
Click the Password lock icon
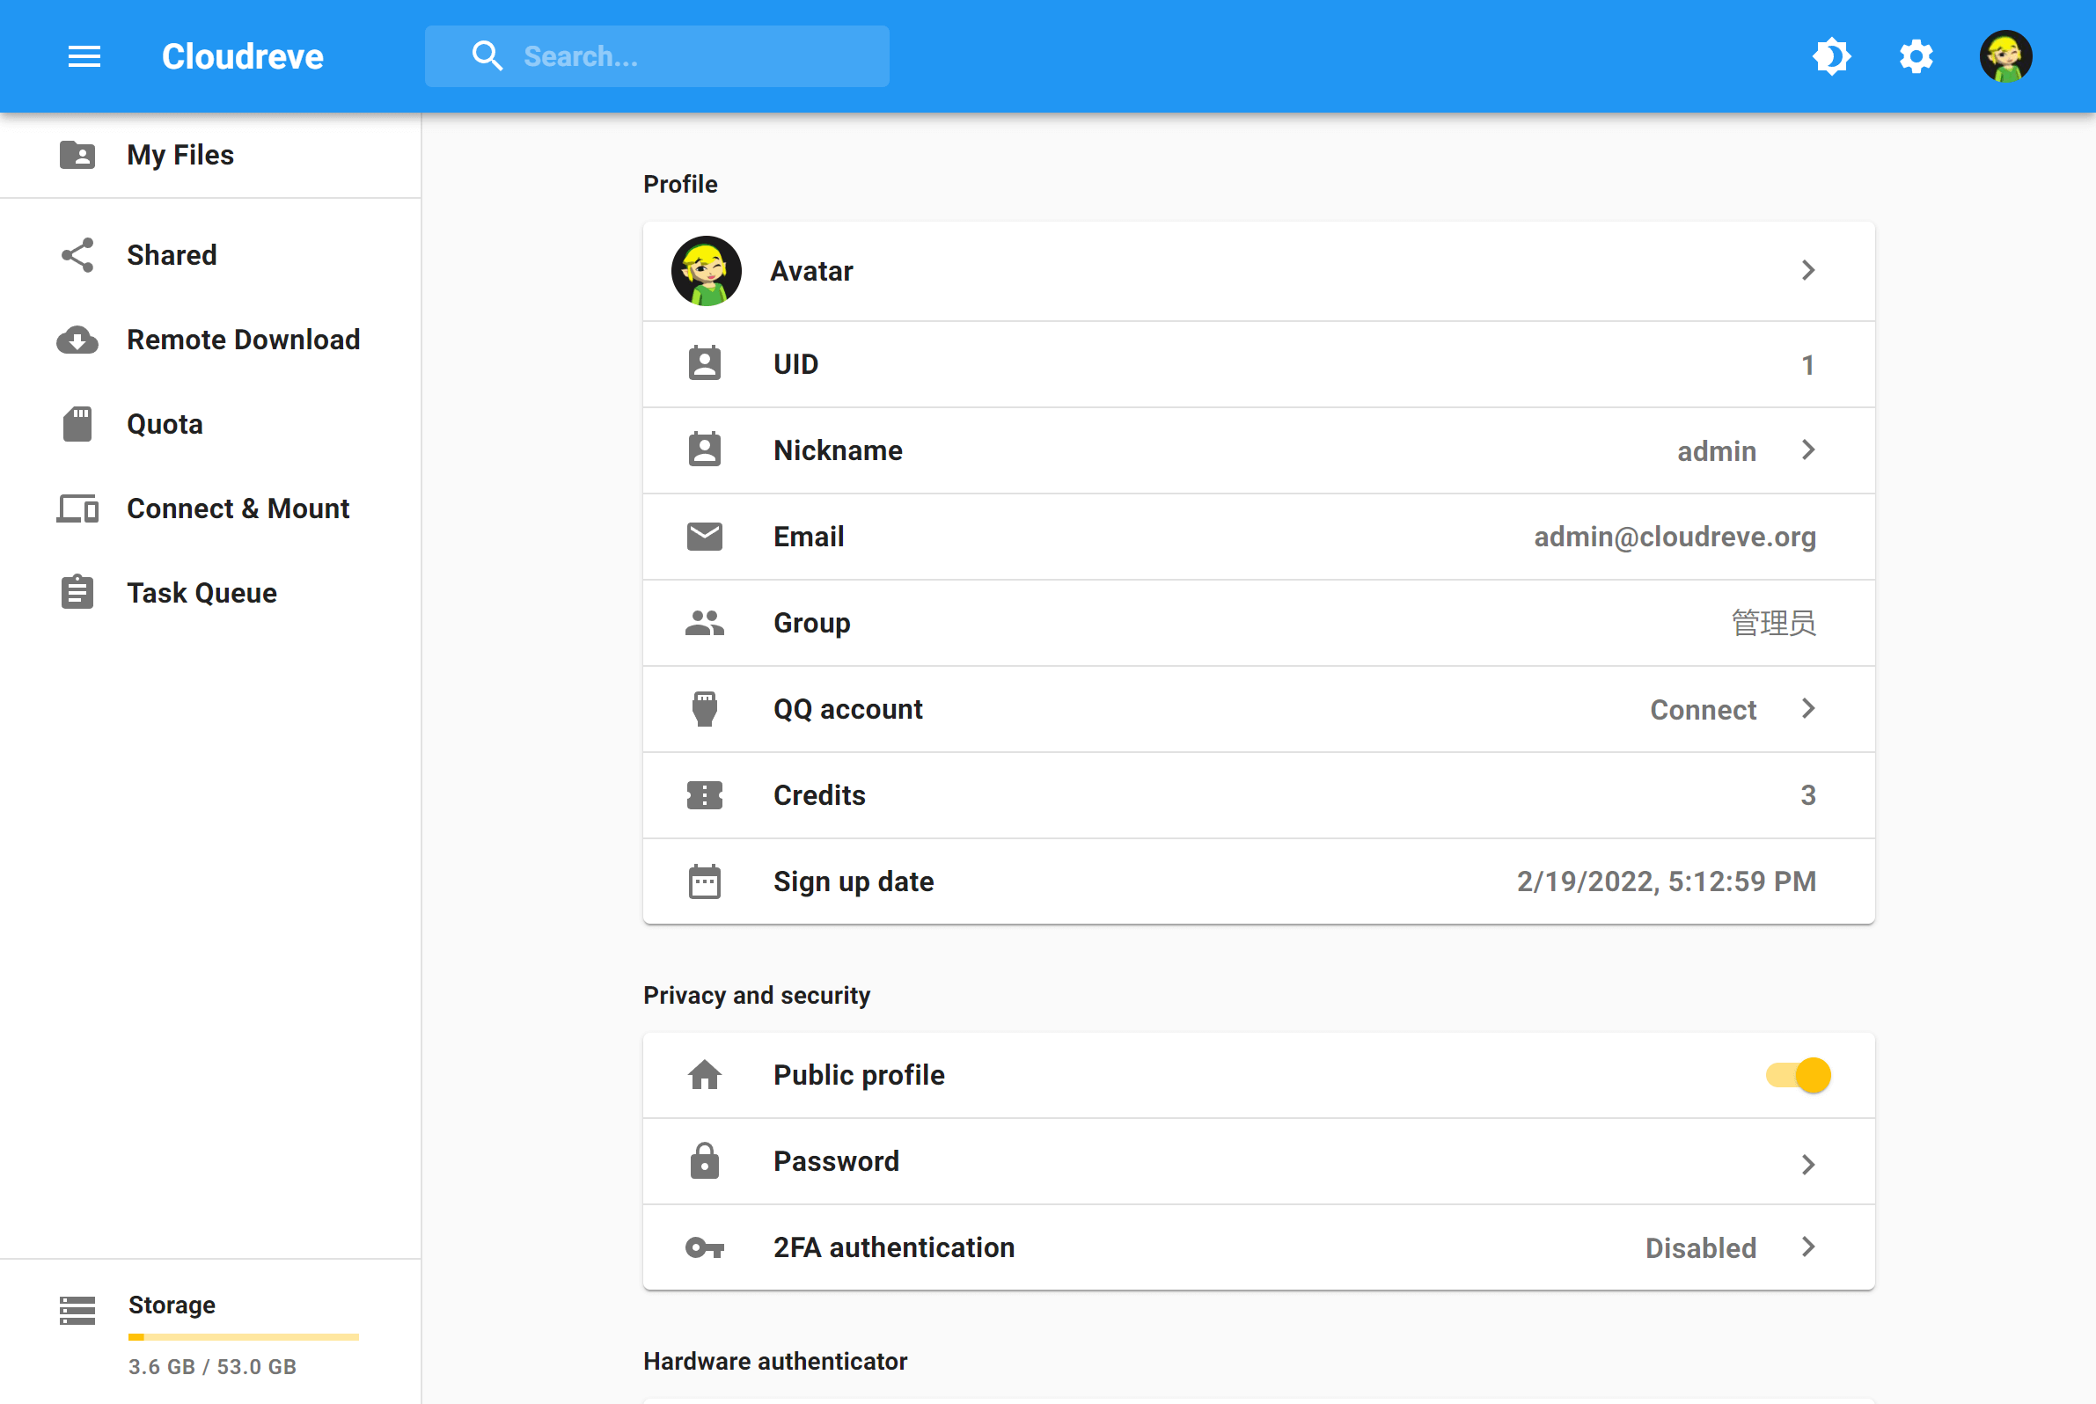[705, 1160]
